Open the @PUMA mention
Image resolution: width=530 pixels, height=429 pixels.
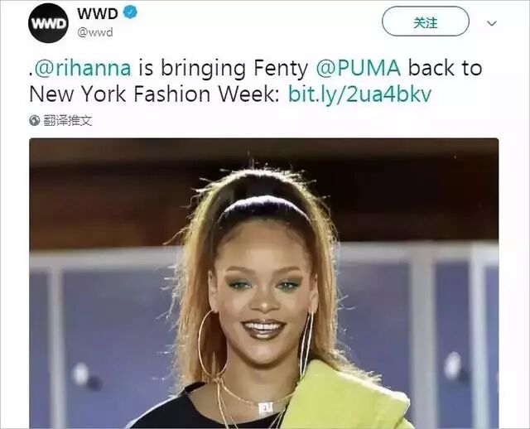[x=359, y=68]
